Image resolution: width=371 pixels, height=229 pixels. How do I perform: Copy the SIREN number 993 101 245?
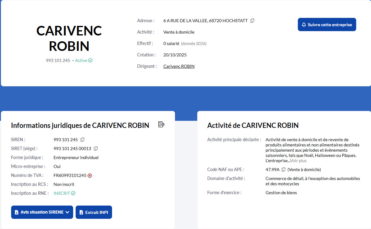tap(82, 139)
